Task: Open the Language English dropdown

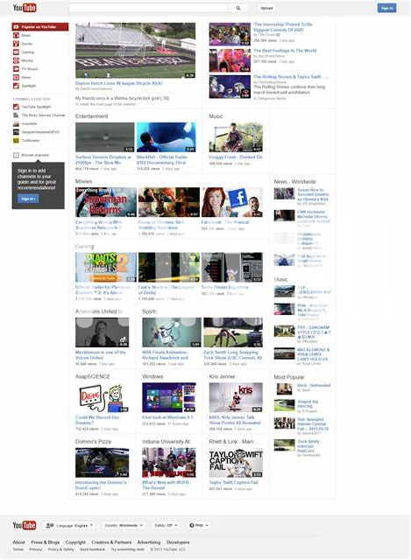Action: (70, 525)
